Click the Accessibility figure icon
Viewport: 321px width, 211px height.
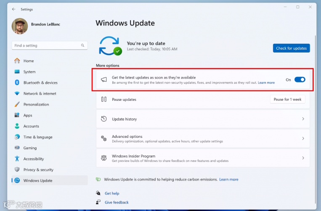pos(17,158)
